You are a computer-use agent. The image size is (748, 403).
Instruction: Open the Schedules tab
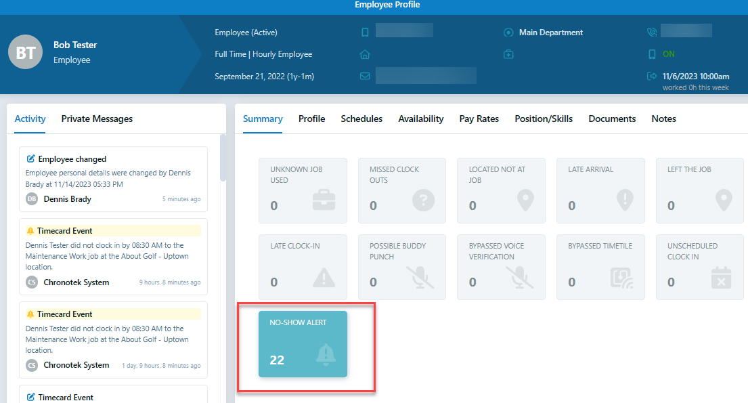[x=361, y=119]
